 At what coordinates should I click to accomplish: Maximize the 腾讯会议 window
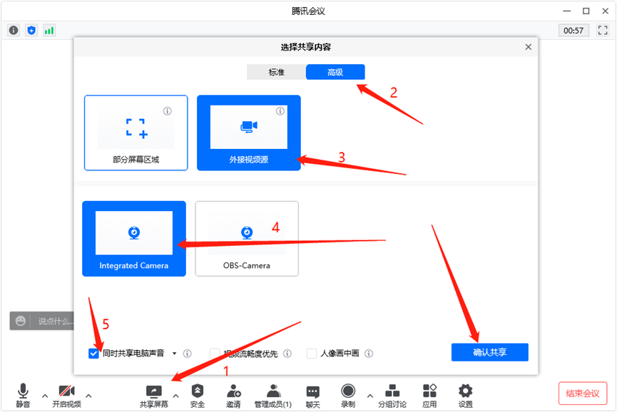[x=586, y=11]
